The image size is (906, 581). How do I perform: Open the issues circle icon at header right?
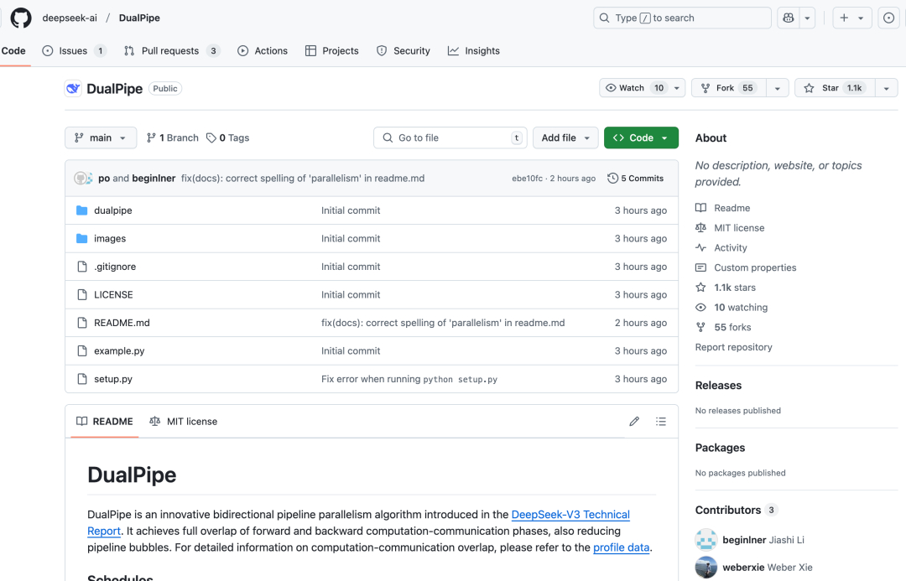coord(888,18)
